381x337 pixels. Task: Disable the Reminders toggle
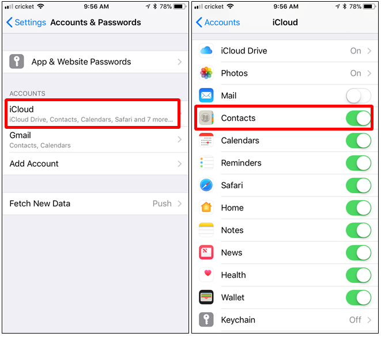coord(359,163)
